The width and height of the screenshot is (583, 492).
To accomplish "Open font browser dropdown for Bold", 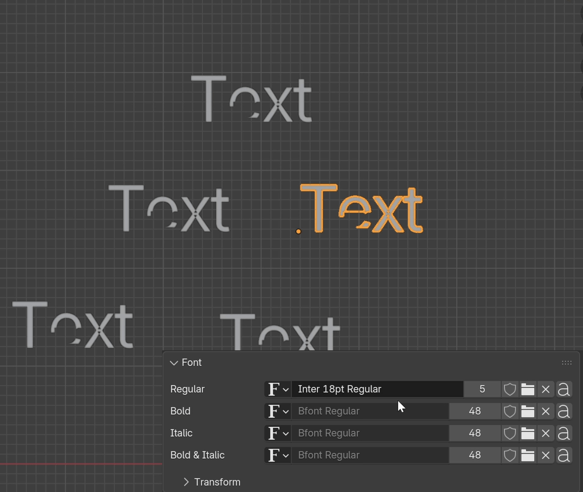I will tap(278, 411).
